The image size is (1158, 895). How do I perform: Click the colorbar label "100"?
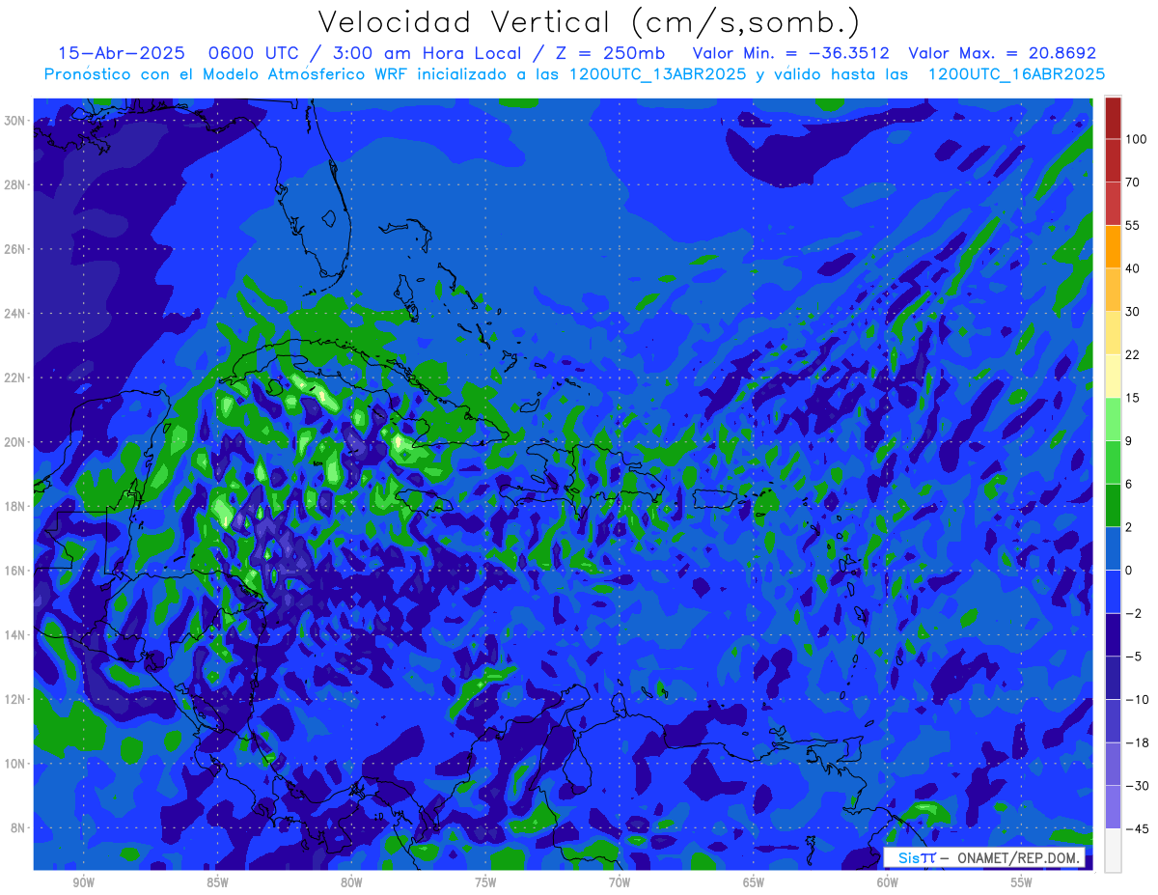1136,139
